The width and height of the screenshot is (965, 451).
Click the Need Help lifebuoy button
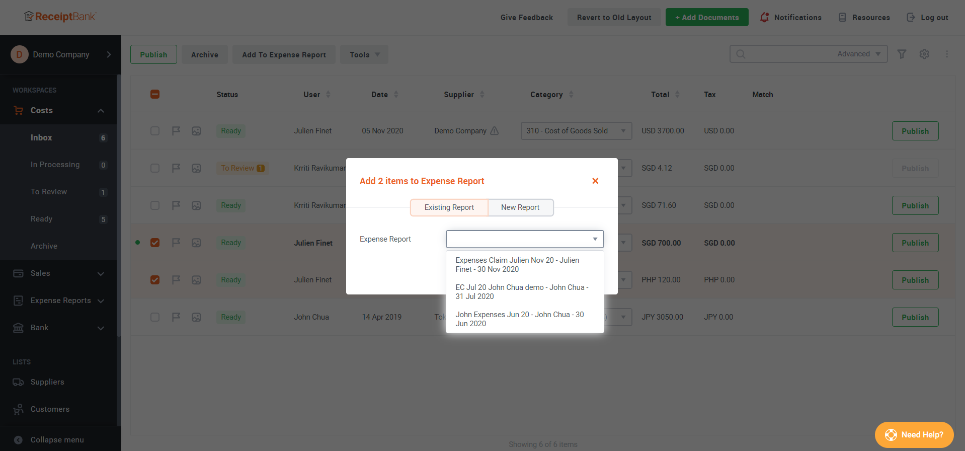(x=914, y=435)
